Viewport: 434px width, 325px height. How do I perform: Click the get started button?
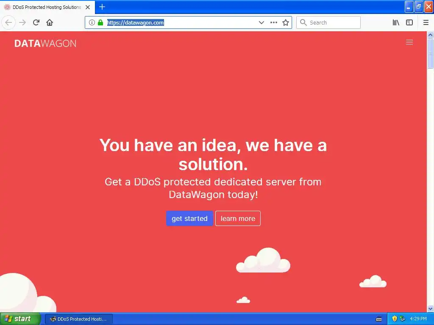[x=189, y=218]
